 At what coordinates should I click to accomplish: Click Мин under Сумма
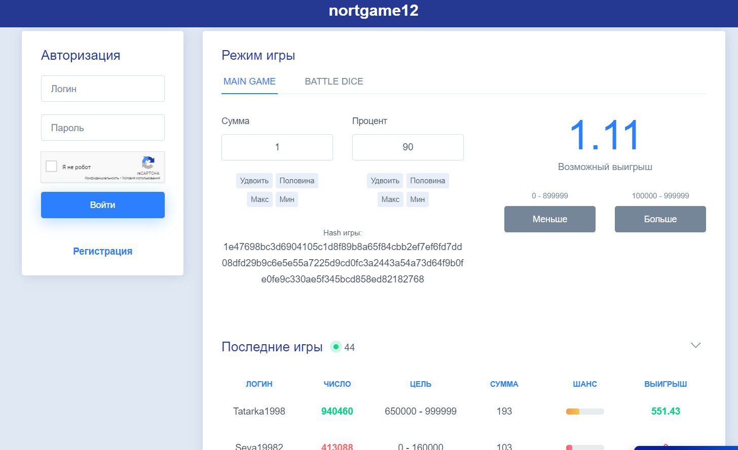click(287, 199)
